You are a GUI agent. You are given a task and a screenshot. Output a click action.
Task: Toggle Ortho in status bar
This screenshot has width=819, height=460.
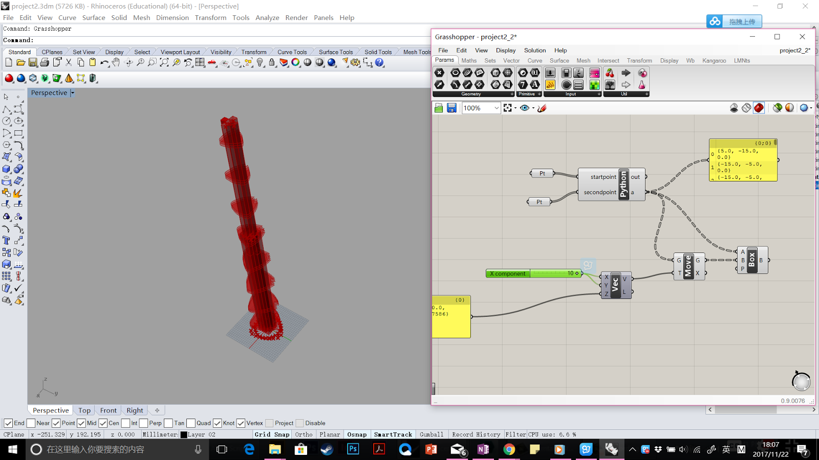pyautogui.click(x=304, y=434)
